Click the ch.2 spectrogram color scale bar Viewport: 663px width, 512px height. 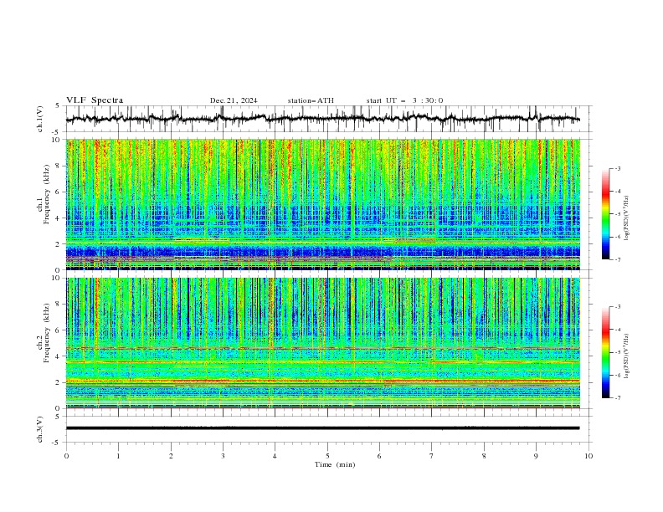[x=606, y=352]
